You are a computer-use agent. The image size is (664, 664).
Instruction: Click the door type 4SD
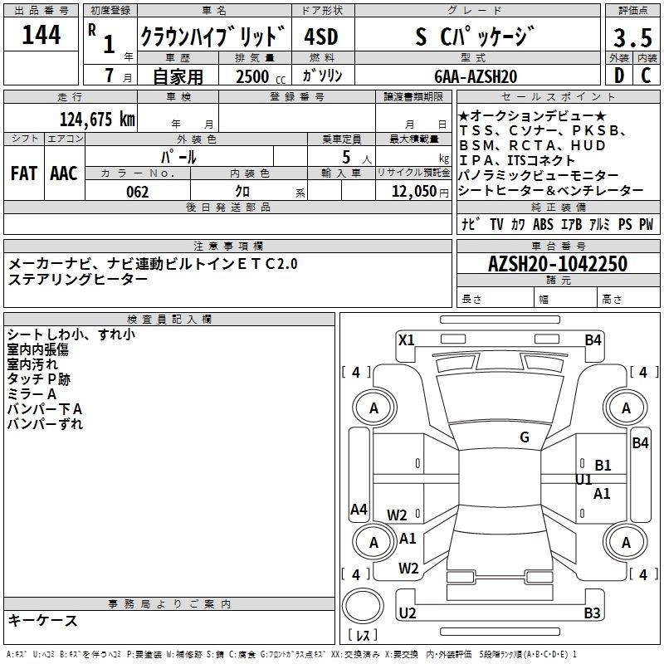click(321, 37)
